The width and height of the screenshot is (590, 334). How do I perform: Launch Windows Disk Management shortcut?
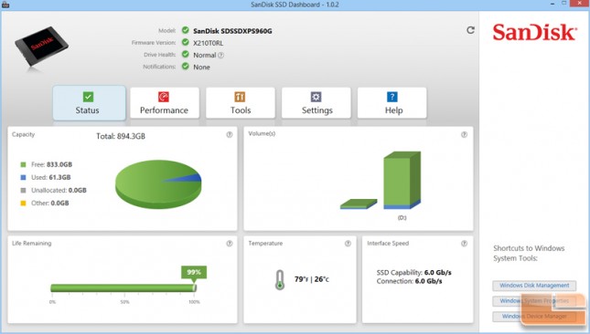534,286
